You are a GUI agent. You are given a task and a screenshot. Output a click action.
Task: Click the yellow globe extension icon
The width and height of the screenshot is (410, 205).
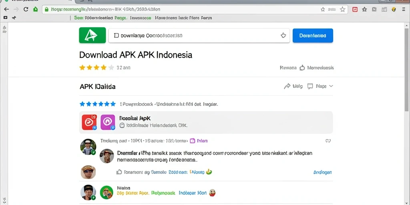(x=394, y=10)
